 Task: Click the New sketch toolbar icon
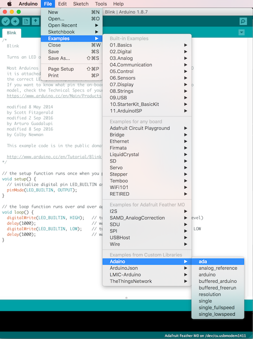[26, 21]
